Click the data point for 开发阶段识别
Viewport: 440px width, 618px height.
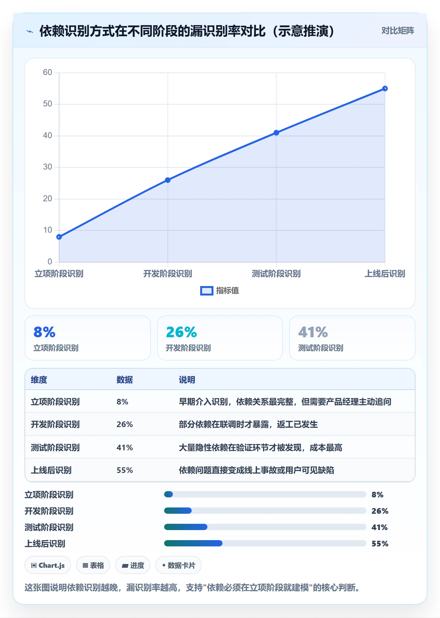click(x=168, y=180)
